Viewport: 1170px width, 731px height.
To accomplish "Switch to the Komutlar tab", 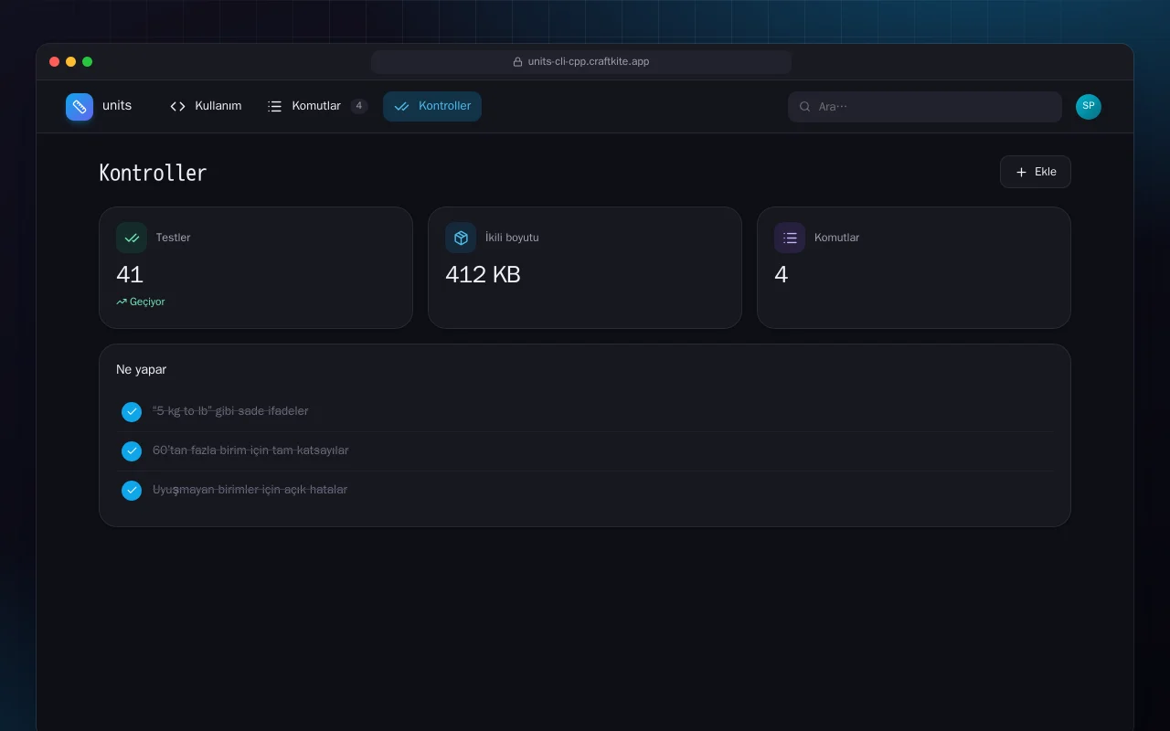I will 317,107.
